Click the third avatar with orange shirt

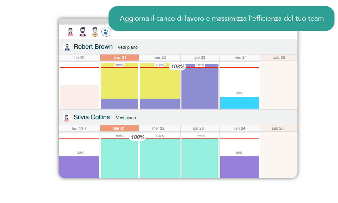click(95, 32)
